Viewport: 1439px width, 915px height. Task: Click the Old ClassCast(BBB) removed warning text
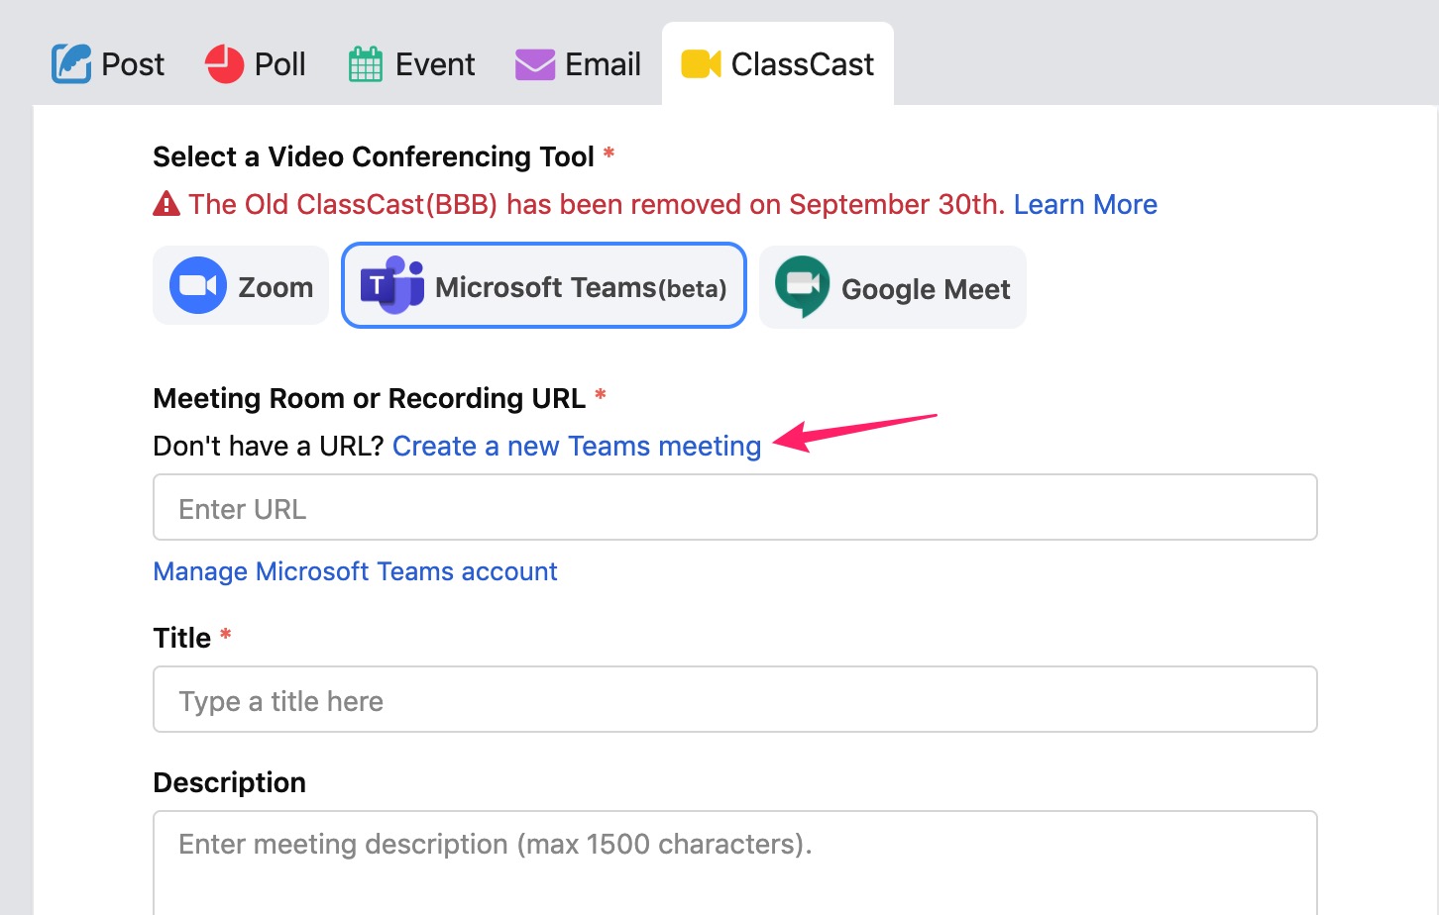(x=597, y=204)
